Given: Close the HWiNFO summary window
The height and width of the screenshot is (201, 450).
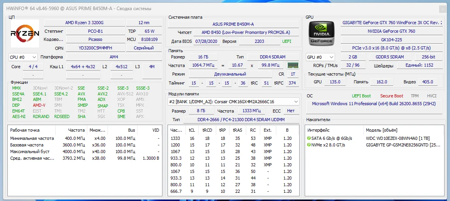Looking at the screenshot, I should click(443, 9).
